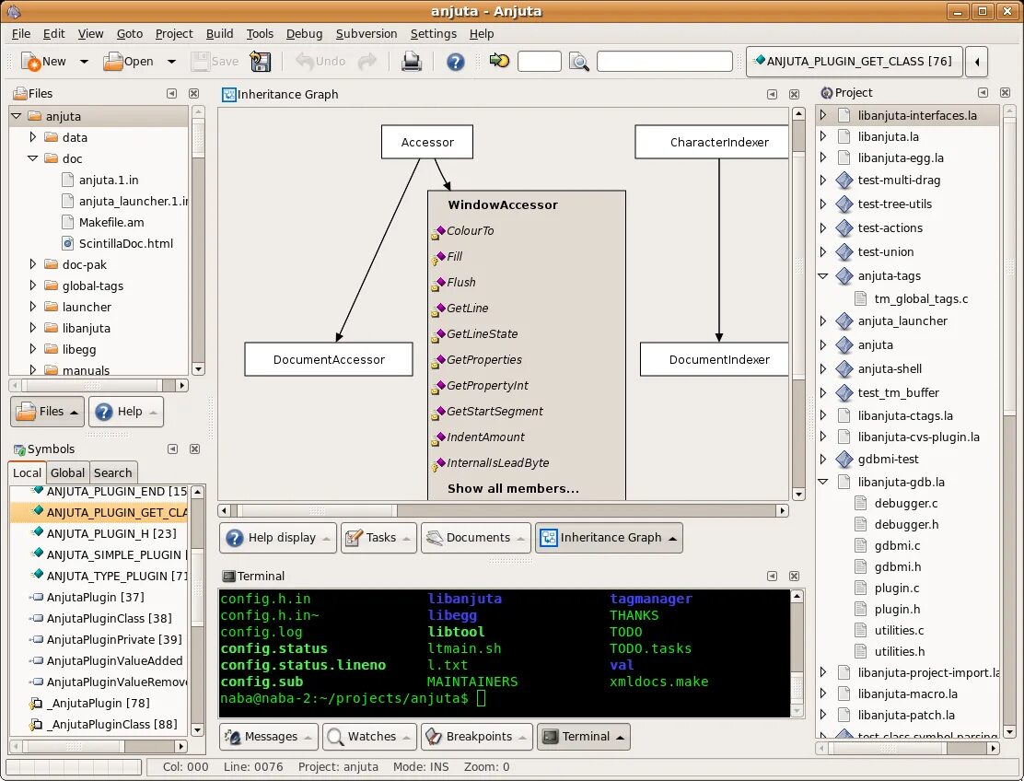Switch to Tasks dock tab
This screenshot has width=1024, height=781.
tap(378, 538)
